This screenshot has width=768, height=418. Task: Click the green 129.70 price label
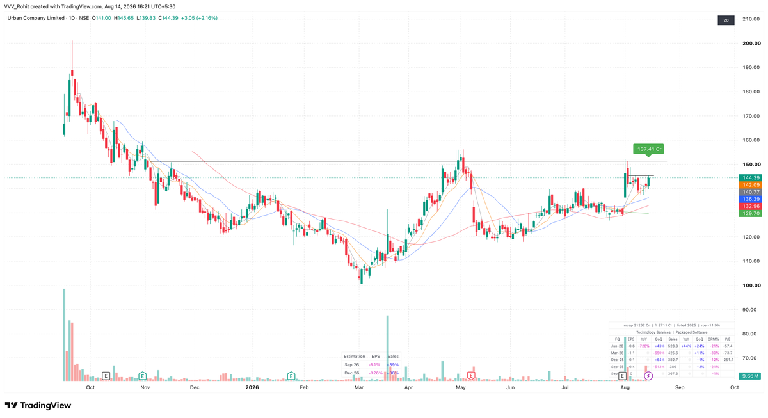pyautogui.click(x=749, y=214)
